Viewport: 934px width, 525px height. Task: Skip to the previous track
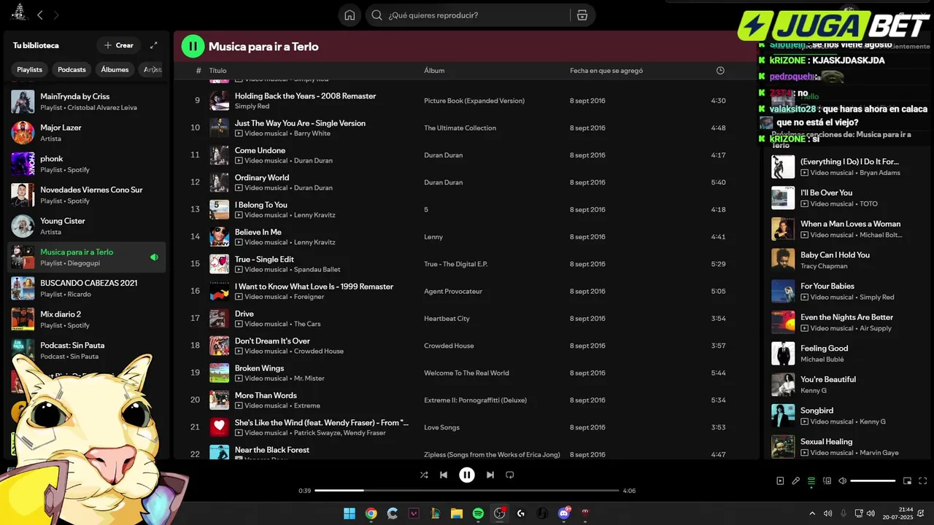(x=444, y=475)
